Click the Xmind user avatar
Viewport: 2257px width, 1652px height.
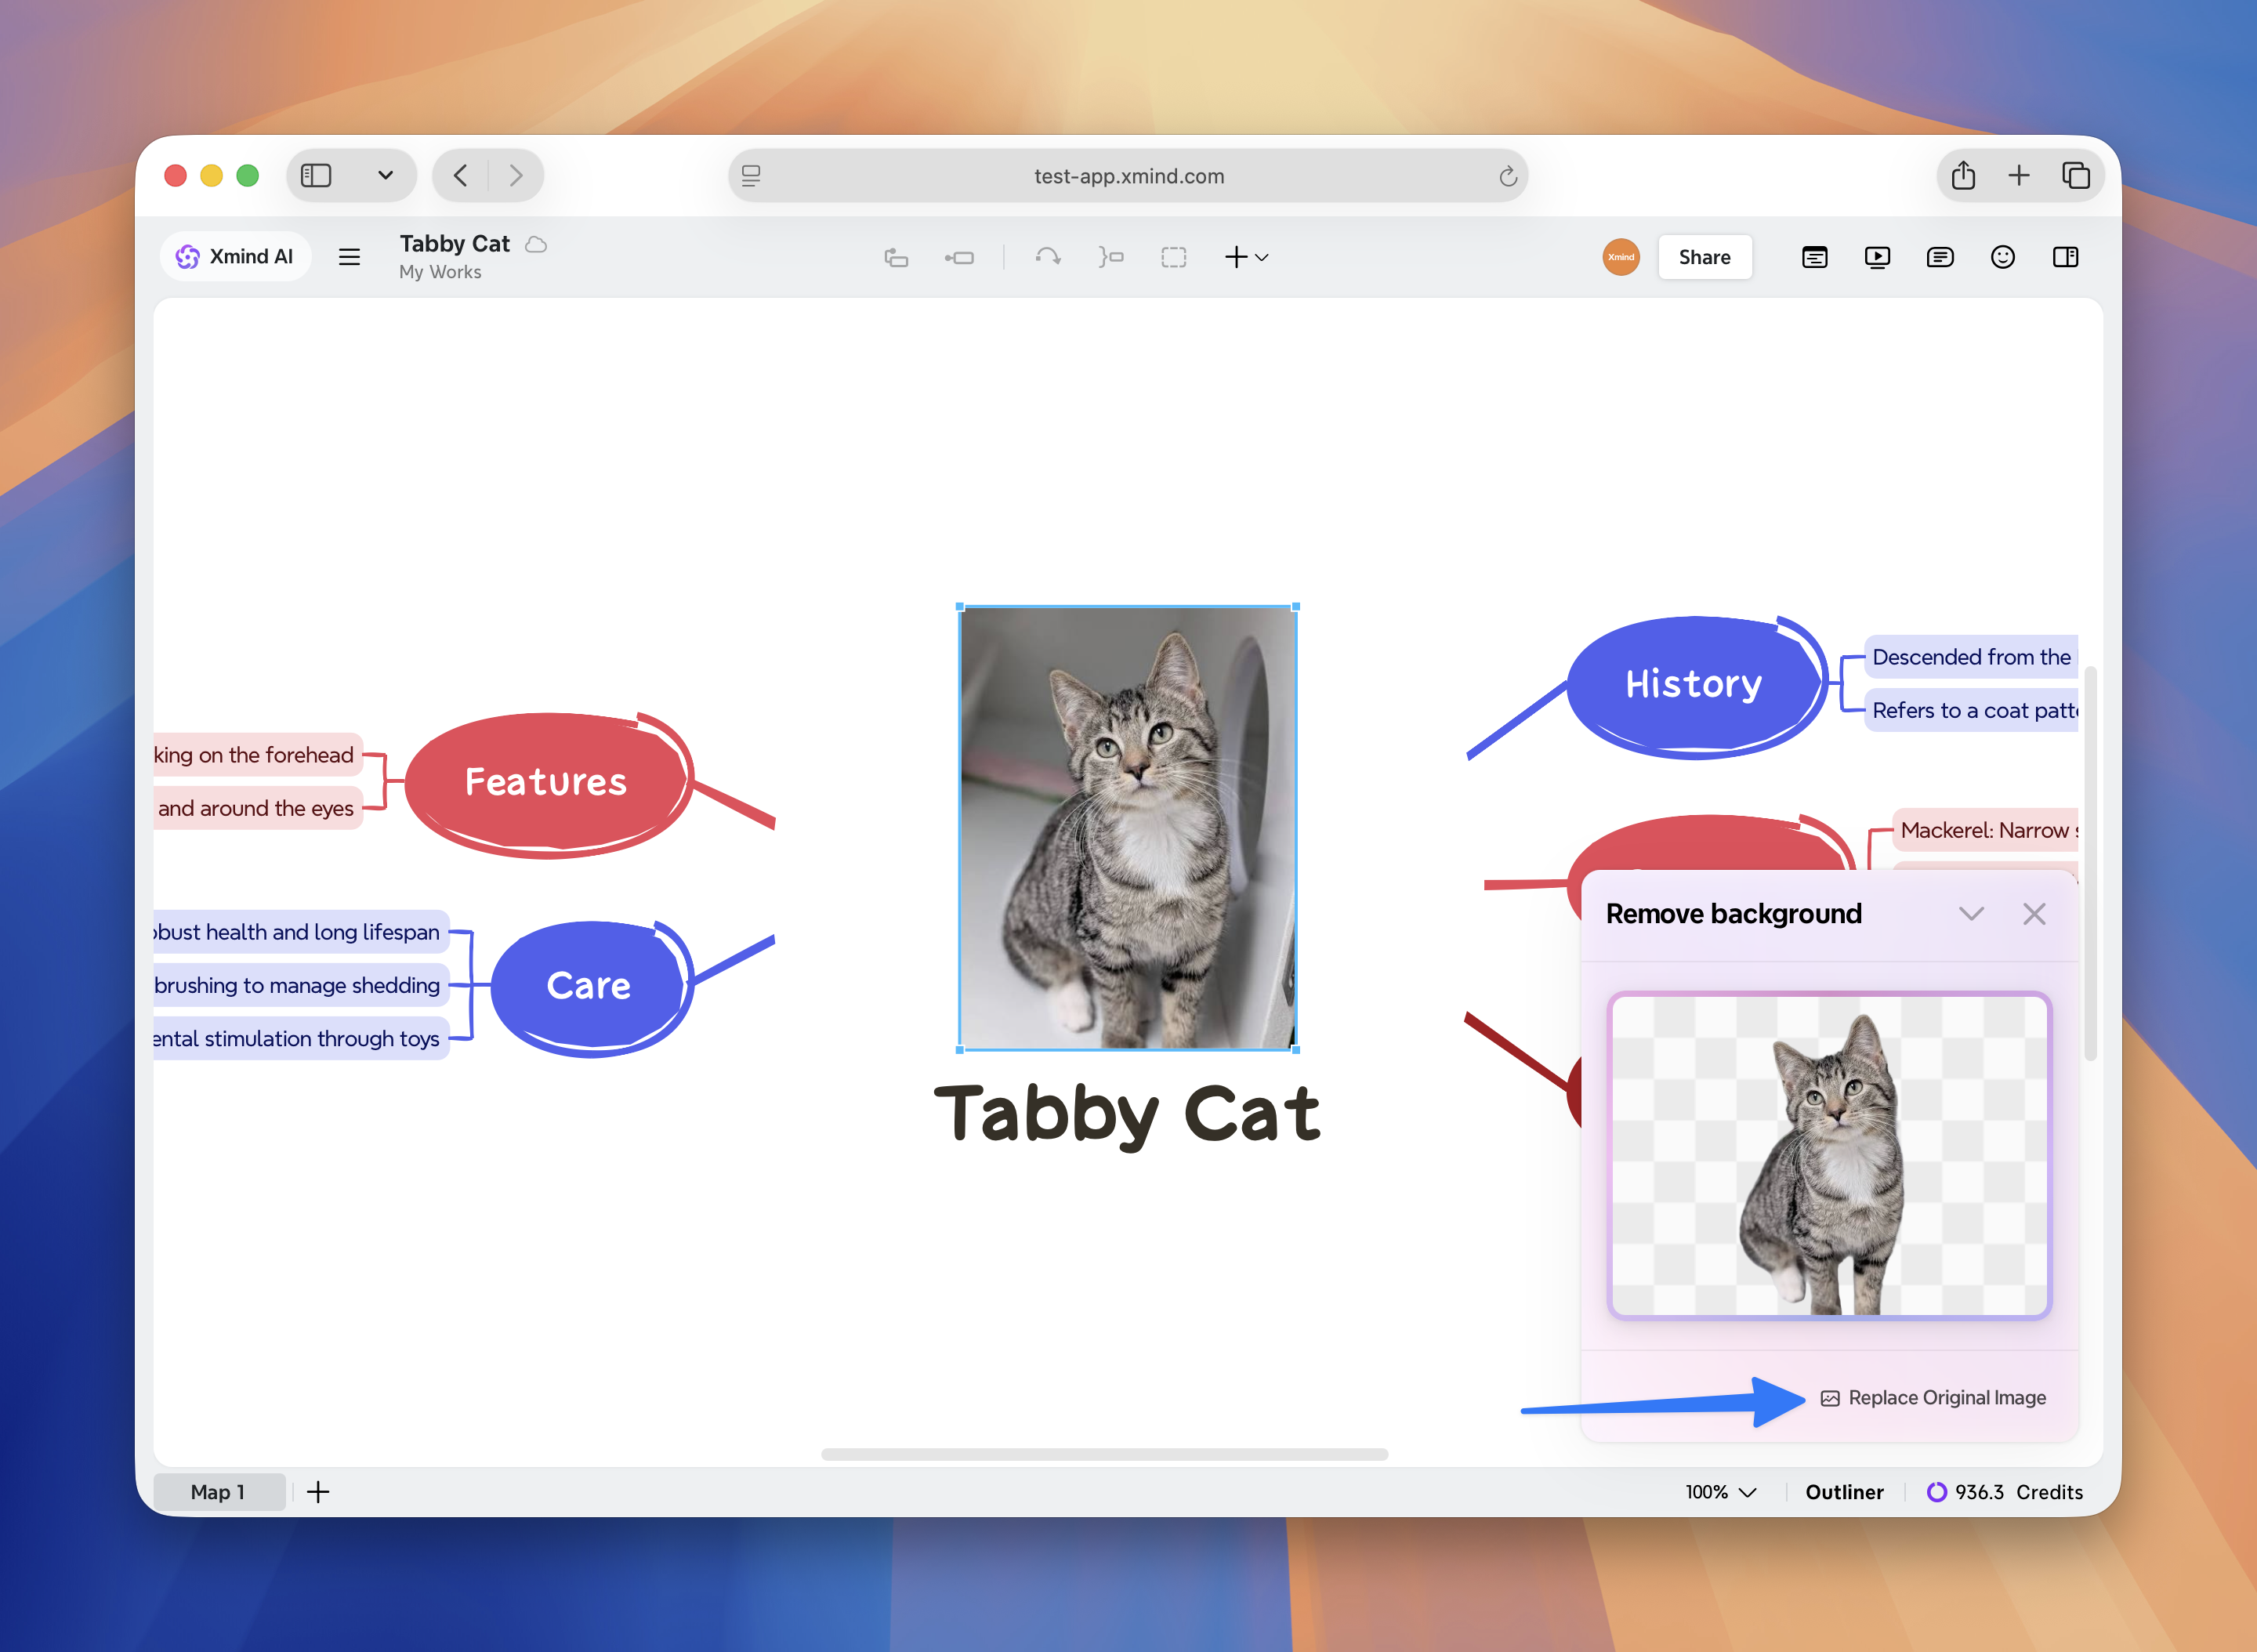[1621, 257]
